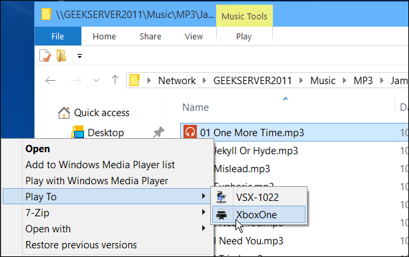
Task: Switch to the Share ribbon tab
Action: click(150, 36)
